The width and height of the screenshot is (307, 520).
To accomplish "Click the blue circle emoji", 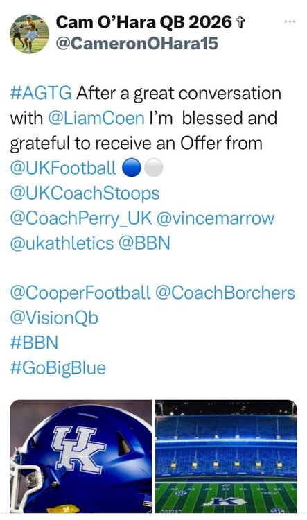I will click(132, 168).
